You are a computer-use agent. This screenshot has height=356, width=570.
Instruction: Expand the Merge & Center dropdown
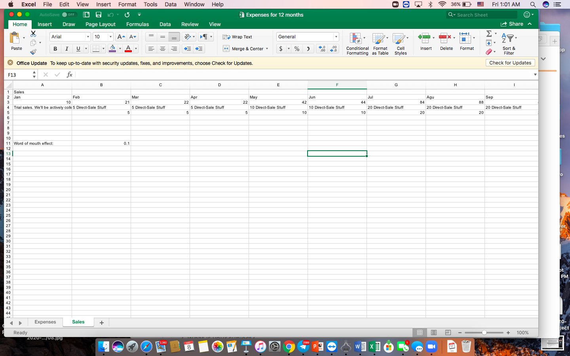[266, 49]
